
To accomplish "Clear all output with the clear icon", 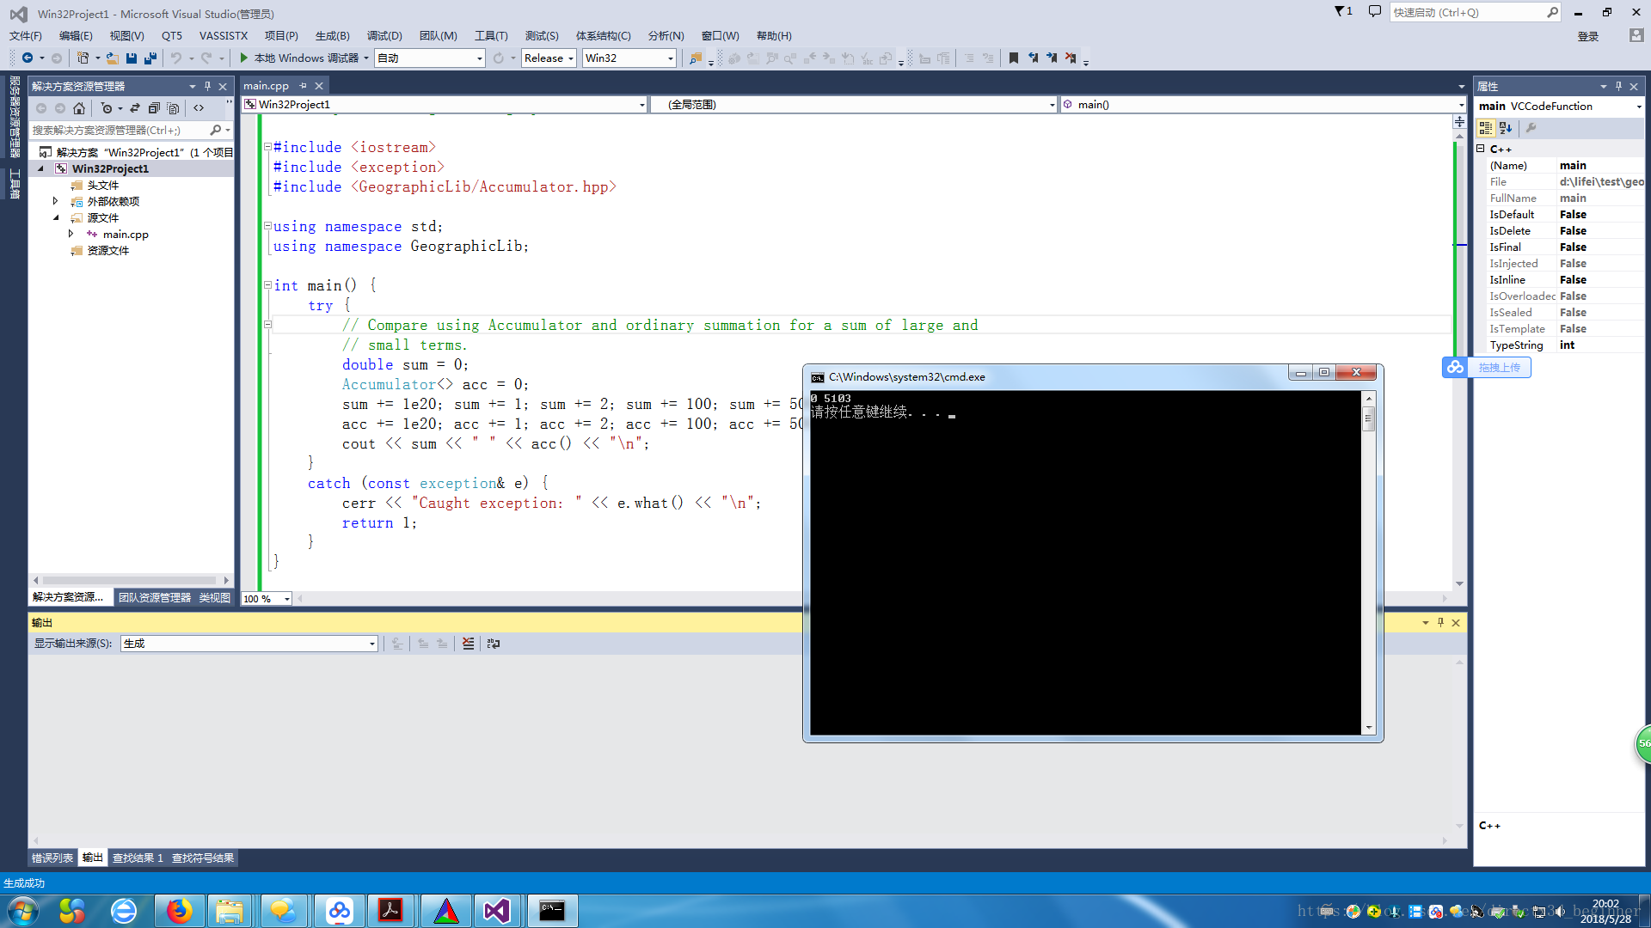I will coord(468,643).
